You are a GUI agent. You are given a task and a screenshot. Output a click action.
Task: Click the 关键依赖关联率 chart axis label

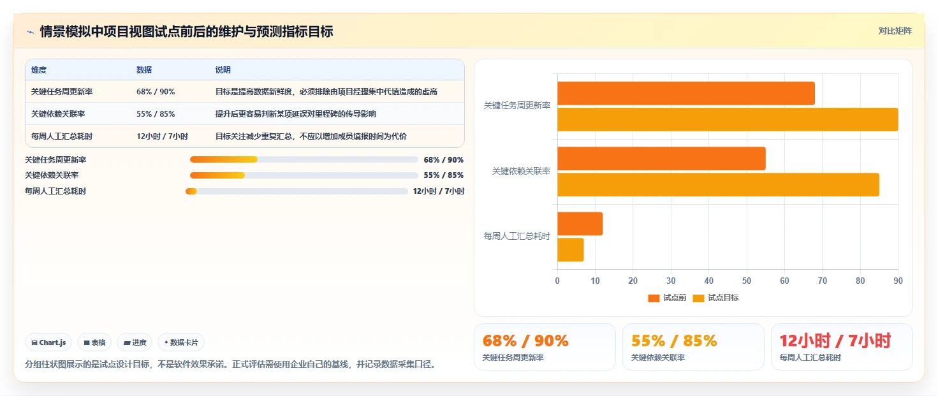pyautogui.click(x=521, y=172)
